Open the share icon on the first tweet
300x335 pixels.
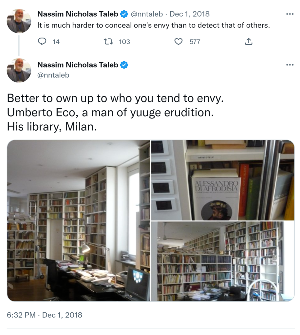[248, 41]
